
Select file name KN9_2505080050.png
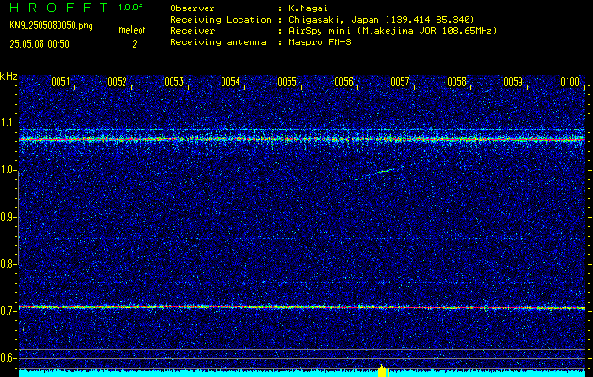click(x=51, y=25)
